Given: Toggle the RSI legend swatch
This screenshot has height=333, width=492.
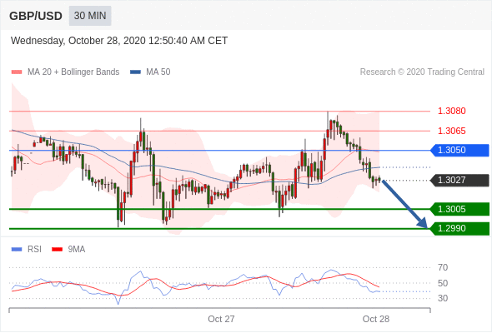Looking at the screenshot, I should pos(17,250).
